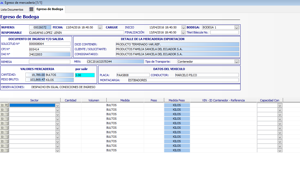This screenshot has height=173, width=300.
Task: Click the Cantidad column header
Action: tap(71, 100)
